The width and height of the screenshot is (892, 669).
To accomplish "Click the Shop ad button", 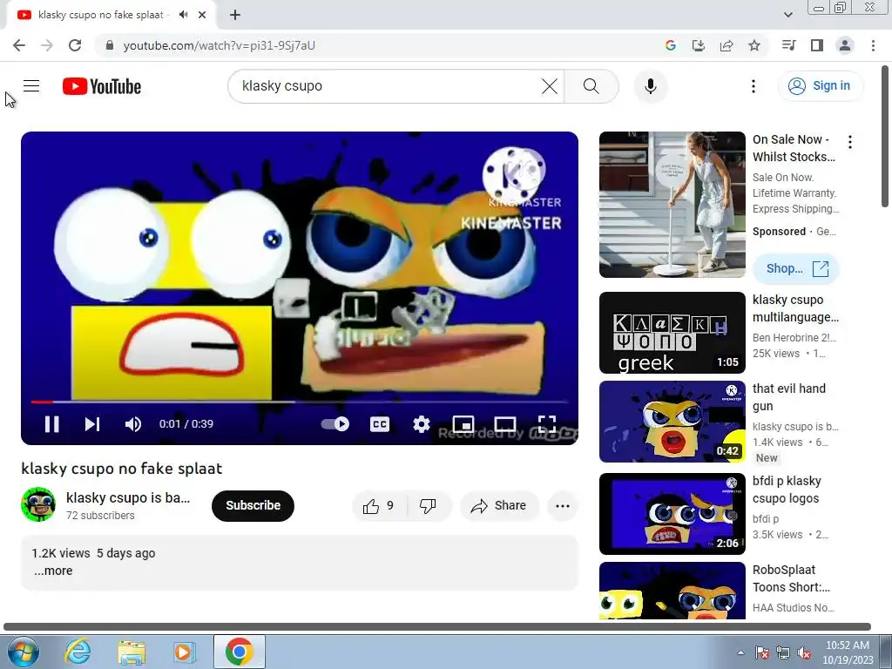I will click(796, 268).
